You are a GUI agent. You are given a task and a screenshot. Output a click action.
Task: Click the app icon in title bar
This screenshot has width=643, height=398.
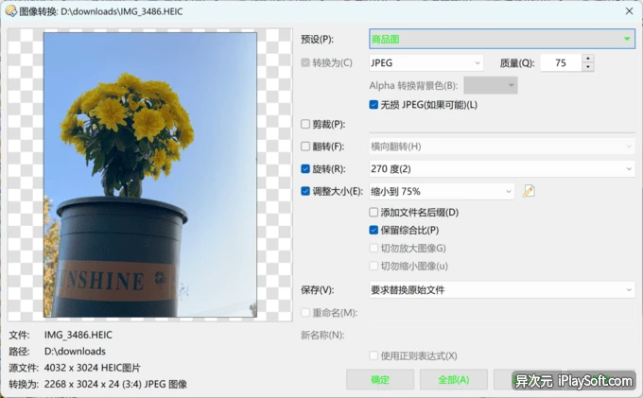click(10, 10)
